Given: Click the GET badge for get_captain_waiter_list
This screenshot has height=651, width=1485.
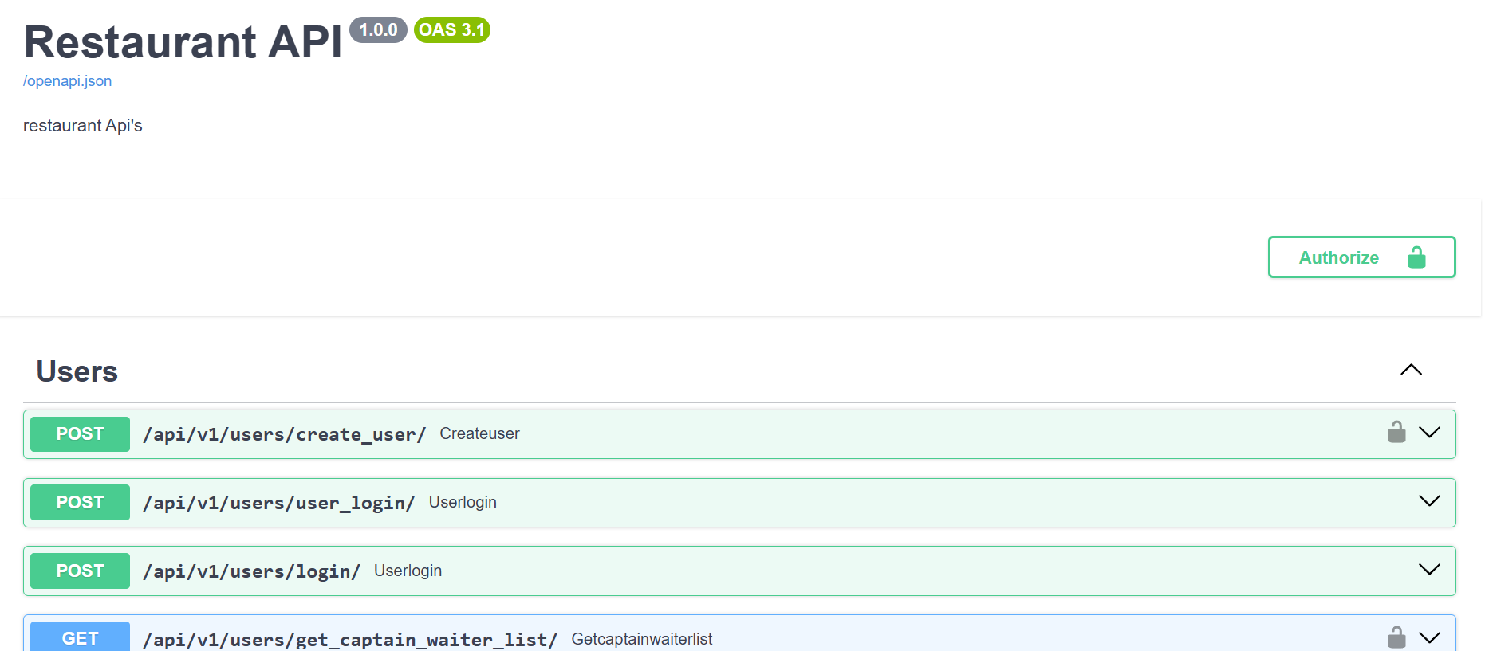Looking at the screenshot, I should (80, 637).
